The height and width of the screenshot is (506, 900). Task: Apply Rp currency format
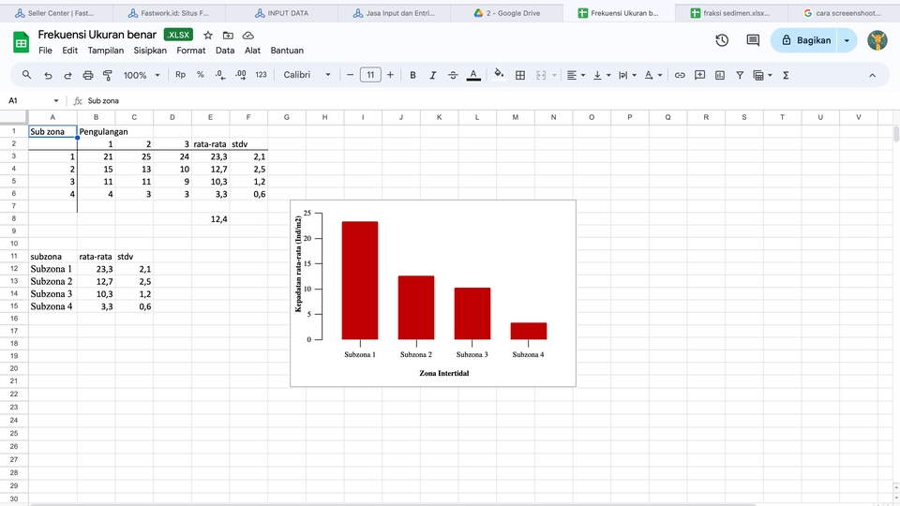(180, 75)
